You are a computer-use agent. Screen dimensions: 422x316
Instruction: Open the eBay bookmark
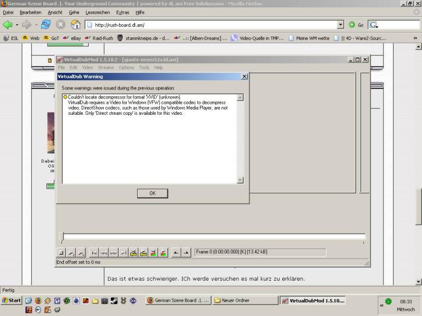click(72, 38)
